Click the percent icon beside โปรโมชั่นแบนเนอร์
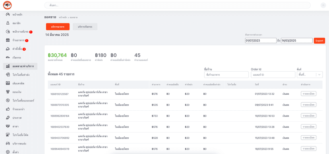This screenshot has width=329, height=154. [8, 100]
